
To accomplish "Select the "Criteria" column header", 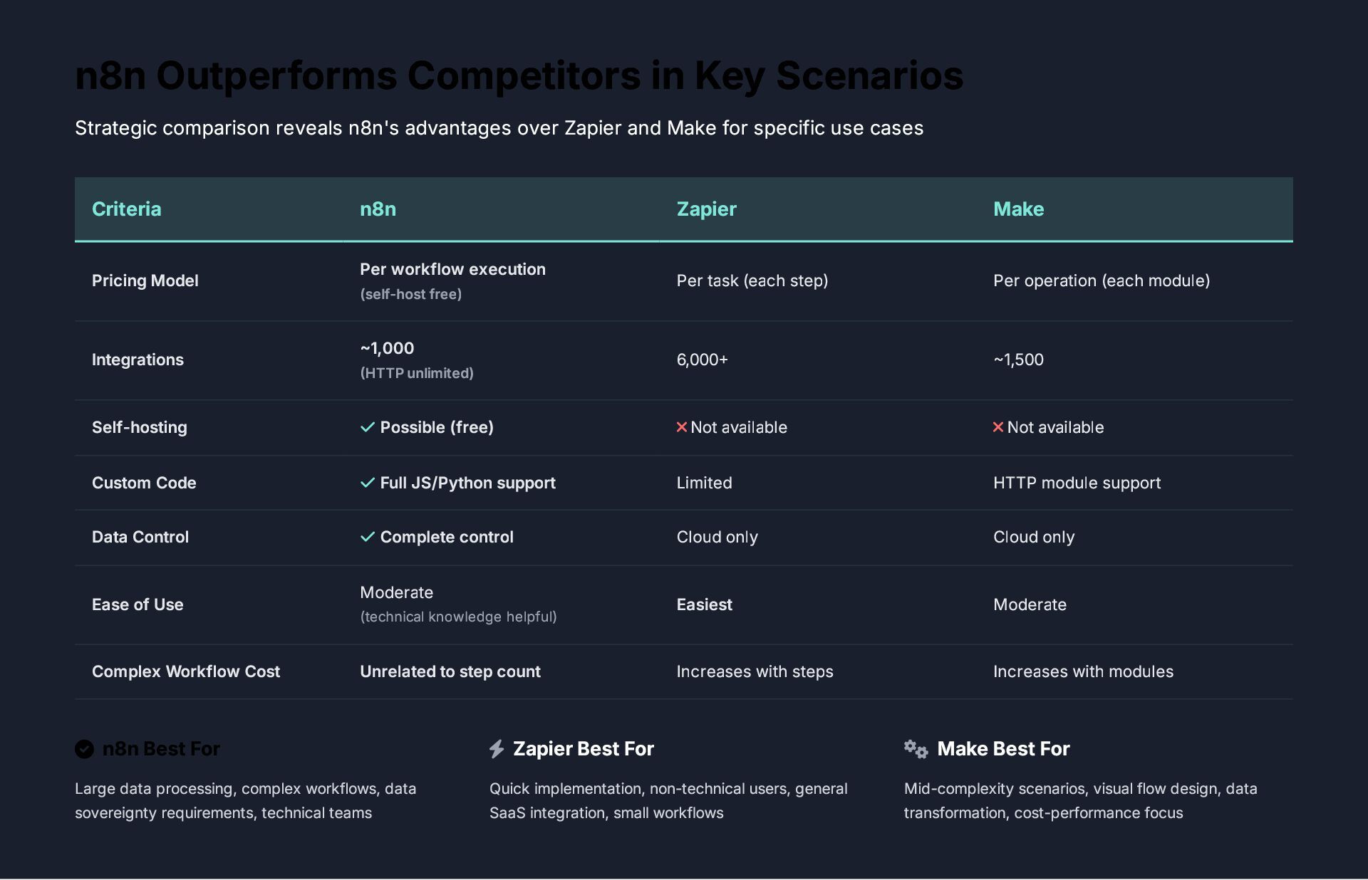I will pos(127,209).
